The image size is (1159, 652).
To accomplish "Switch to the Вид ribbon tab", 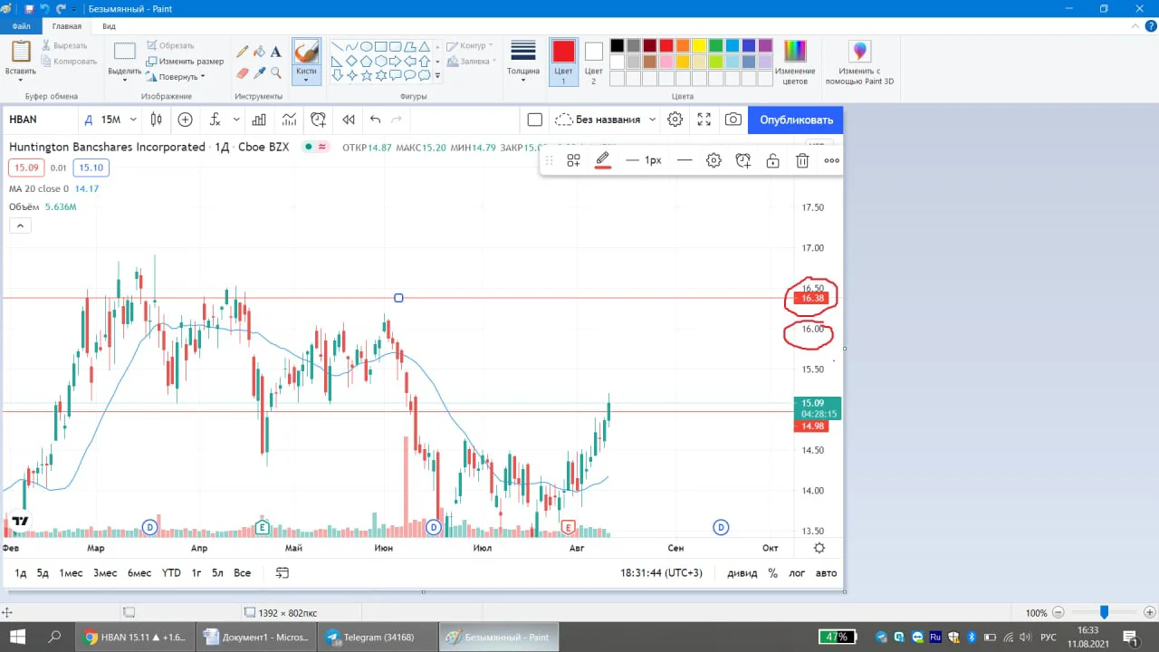I will 109,26.
